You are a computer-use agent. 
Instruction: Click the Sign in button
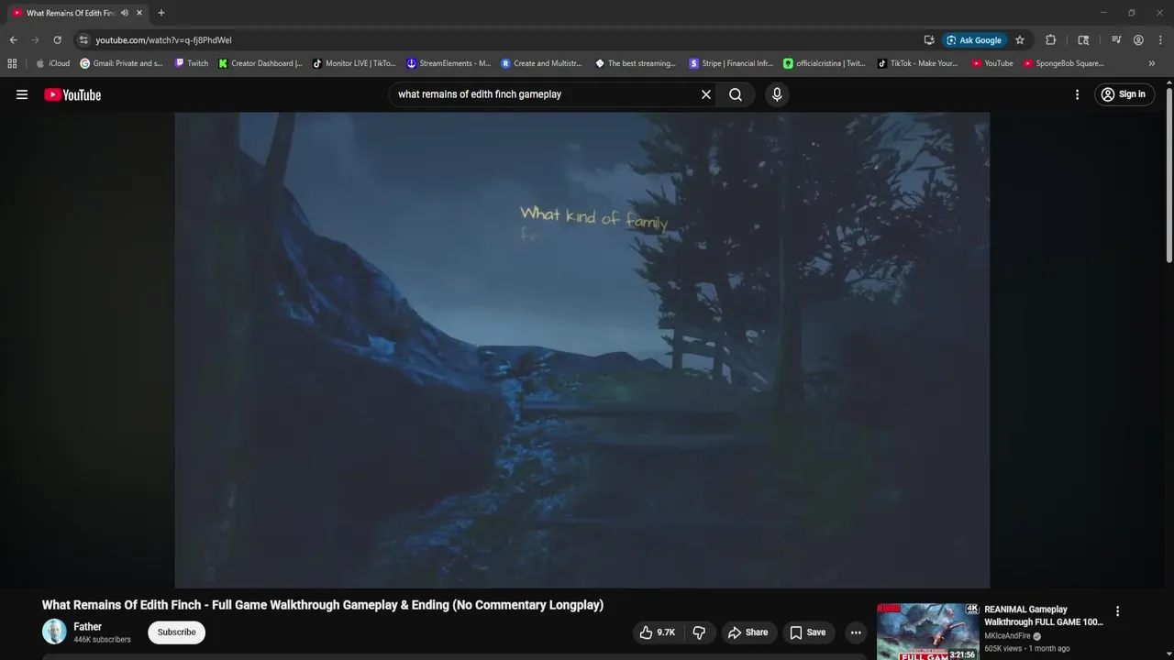[x=1124, y=94]
